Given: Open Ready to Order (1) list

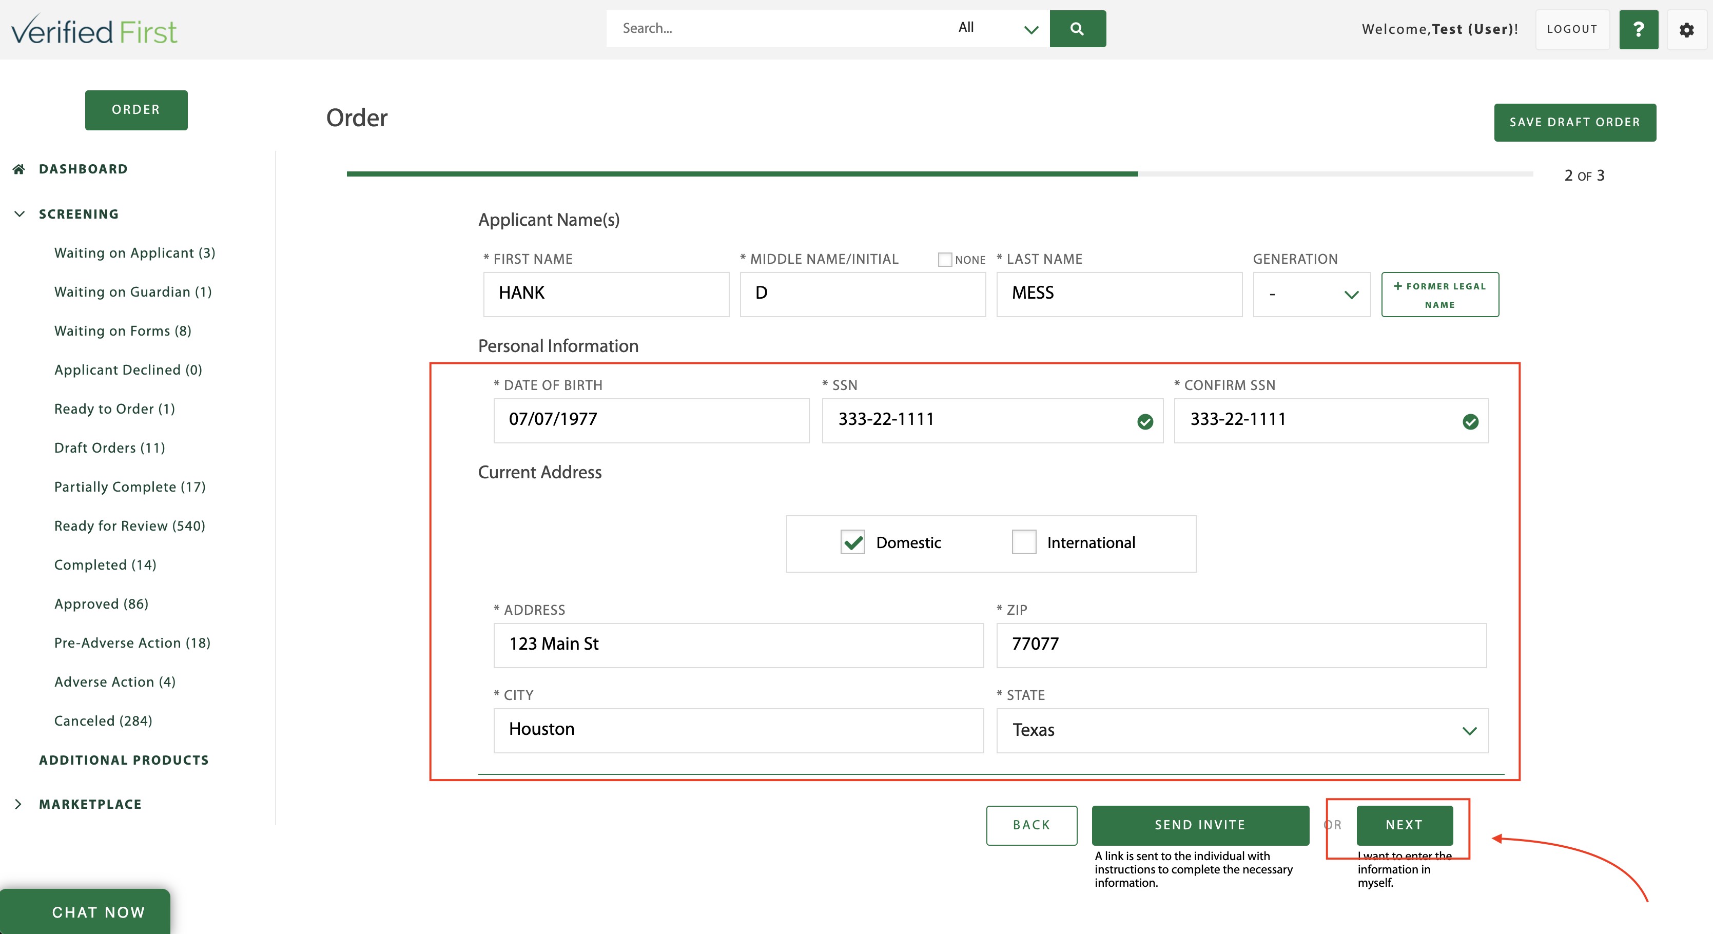Looking at the screenshot, I should (114, 409).
